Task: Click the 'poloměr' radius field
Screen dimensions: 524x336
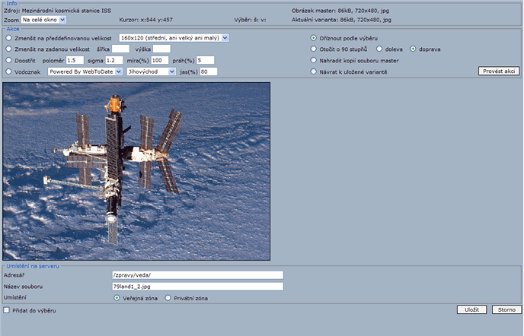Action: [x=75, y=60]
